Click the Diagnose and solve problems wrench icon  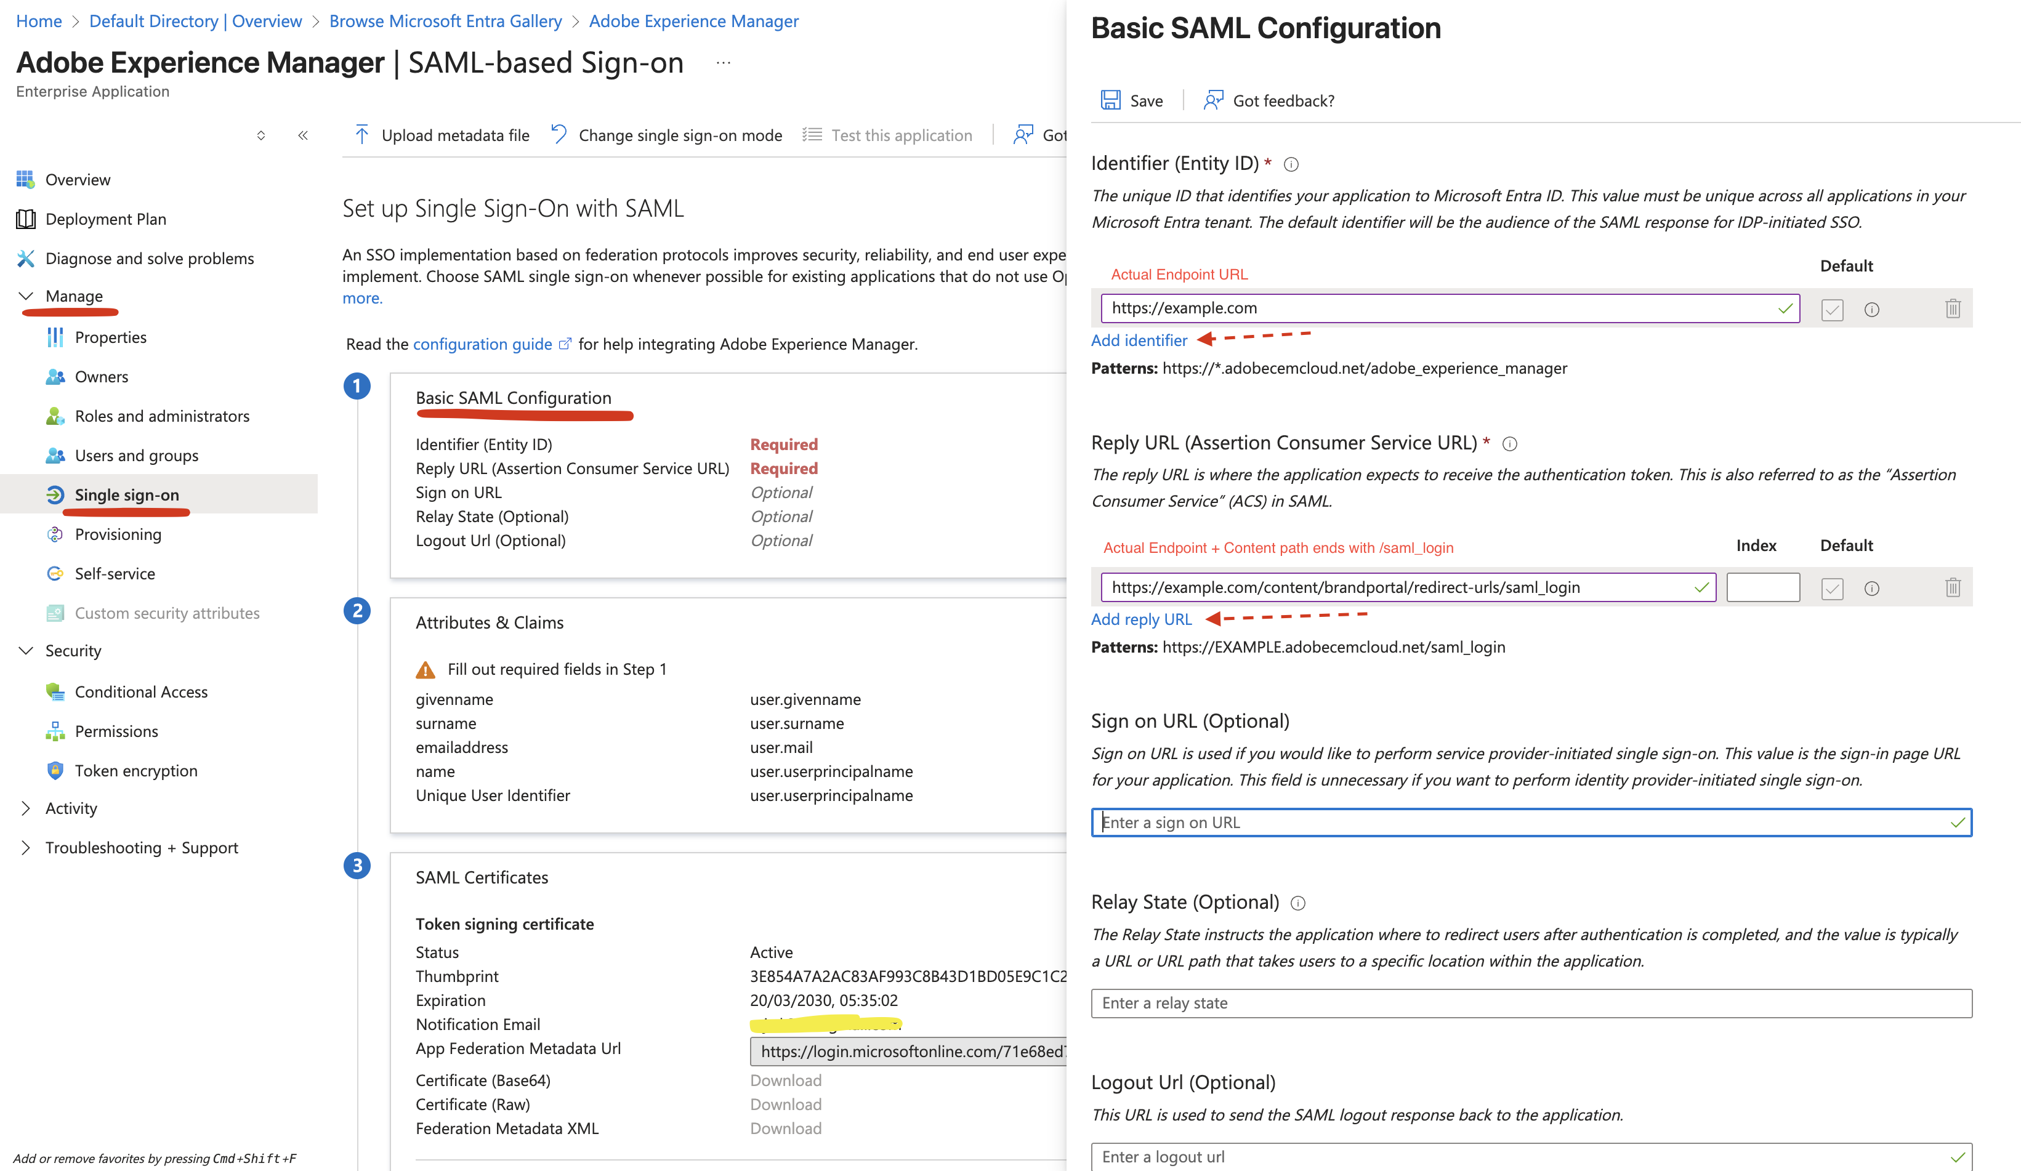26,258
